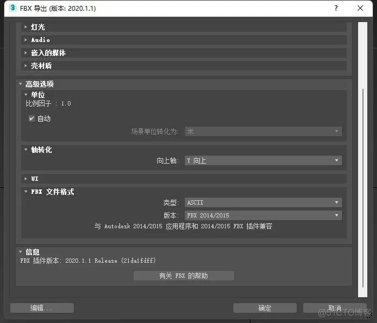The height and width of the screenshot is (323, 377).
Task: Open the 版本 FBX 2014/2015 dropdown
Action: click(x=263, y=215)
